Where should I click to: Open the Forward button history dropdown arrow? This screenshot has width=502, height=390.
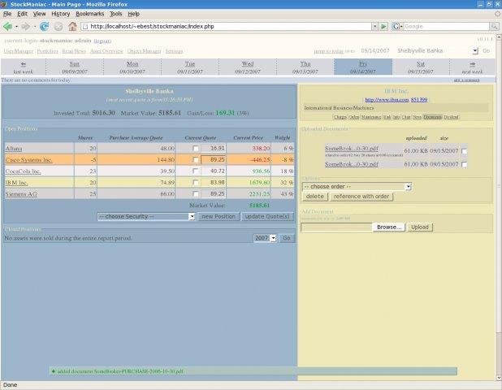point(34,27)
